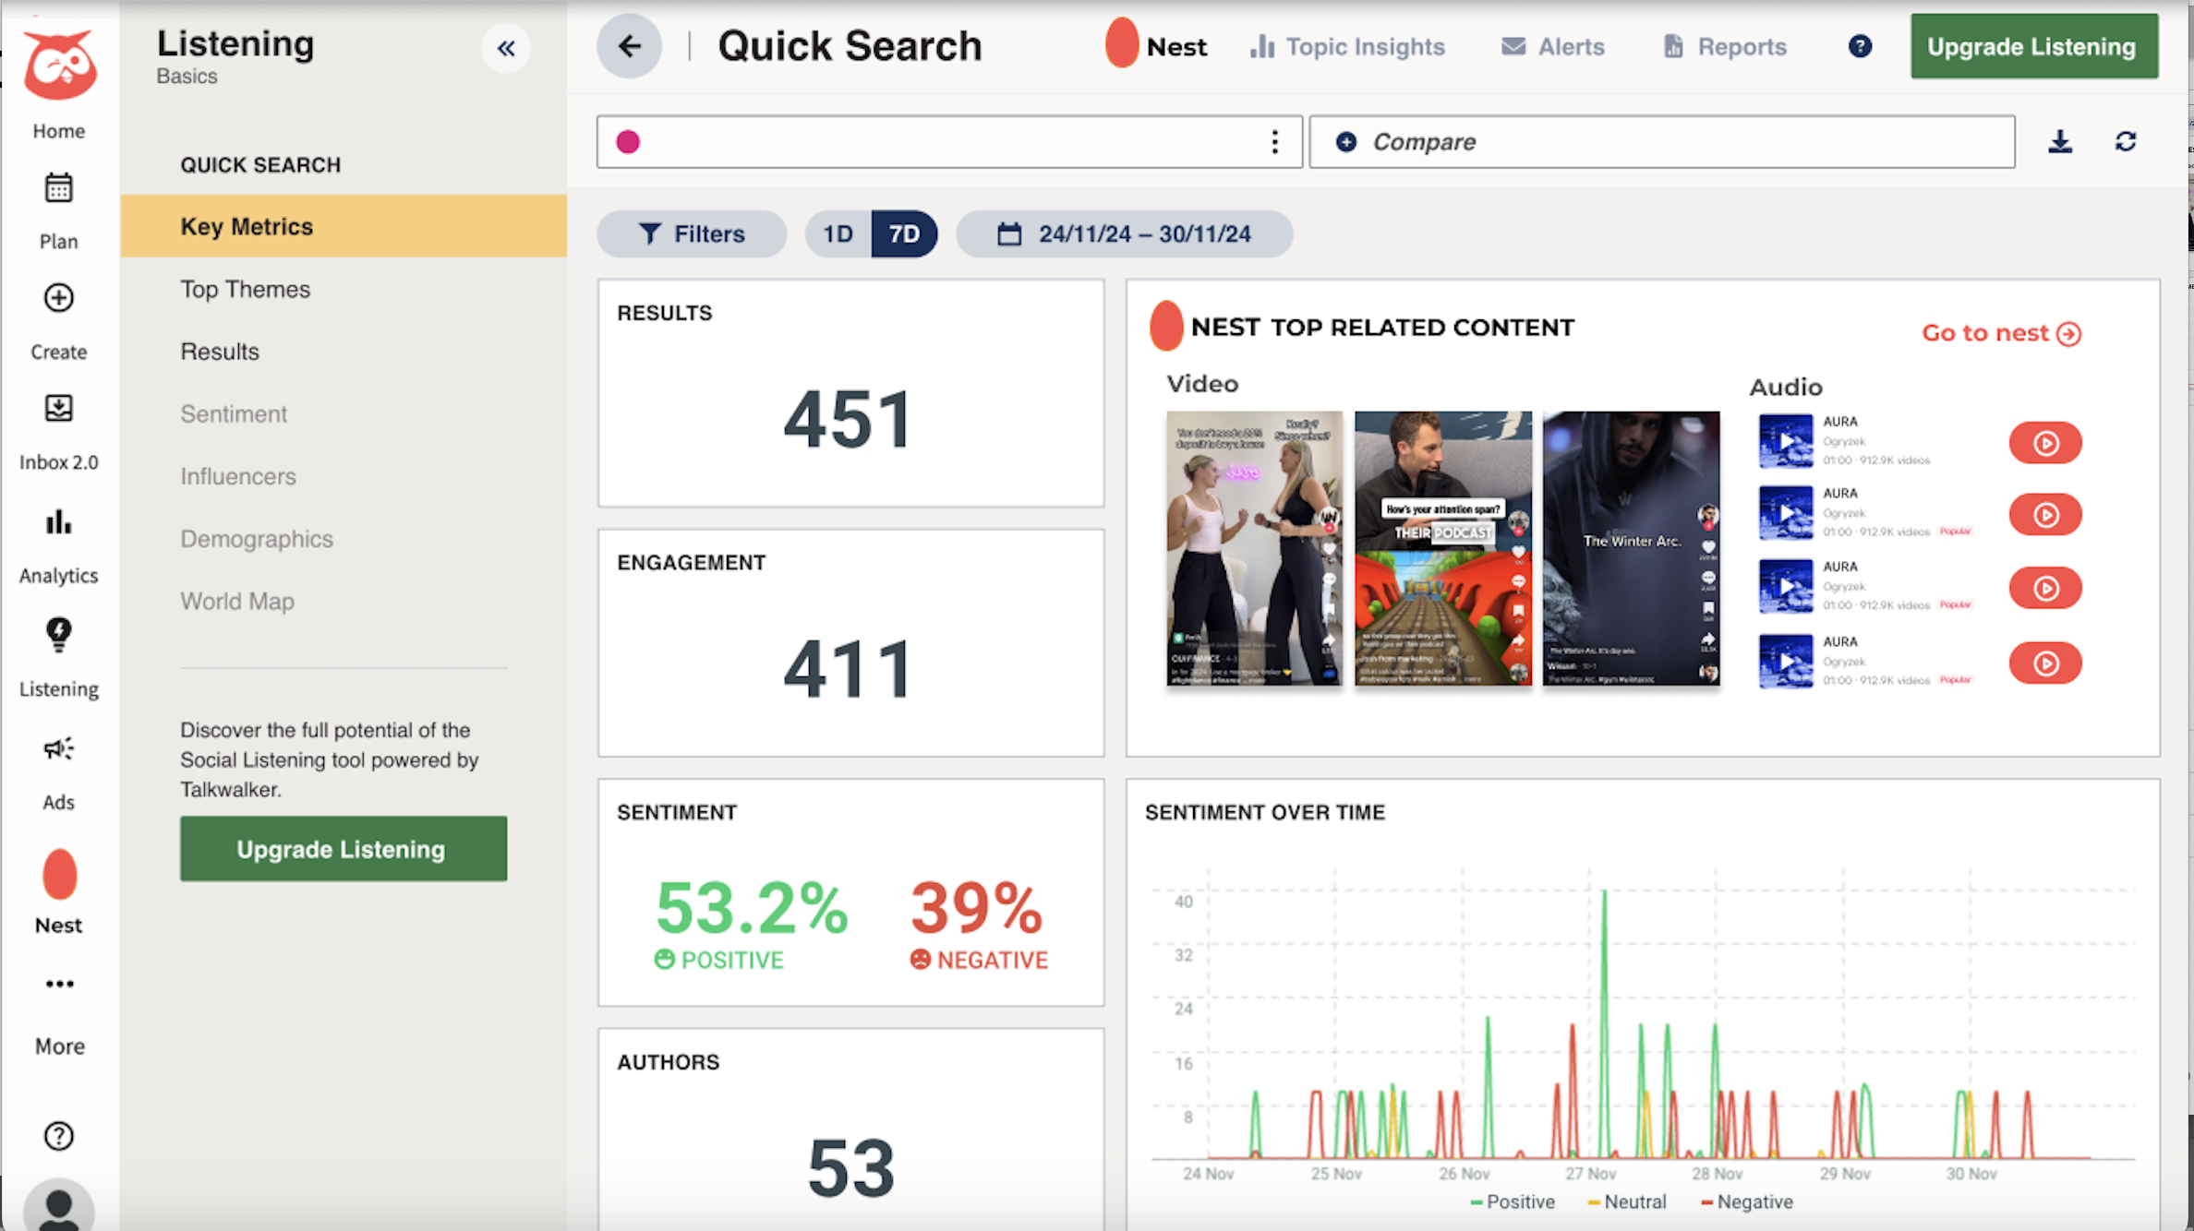Download results with the download icon

tap(2060, 142)
